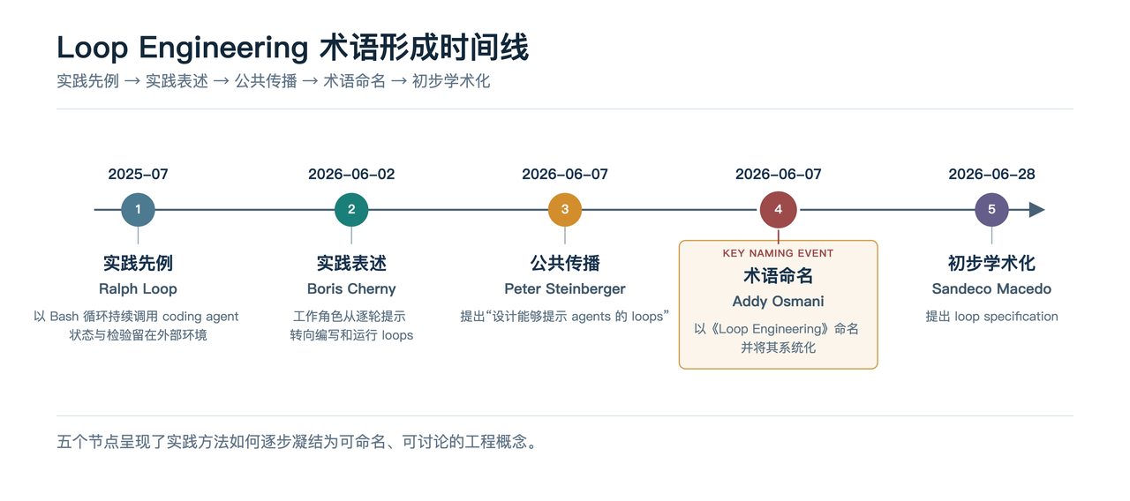The width and height of the screenshot is (1130, 501).
Task: Click the name Peter Steinberger
Action: (565, 288)
